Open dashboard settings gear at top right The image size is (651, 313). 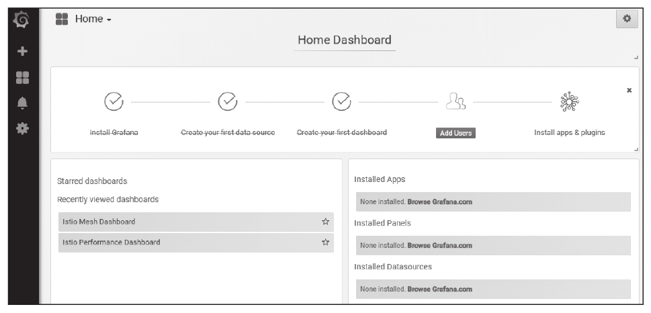627,19
